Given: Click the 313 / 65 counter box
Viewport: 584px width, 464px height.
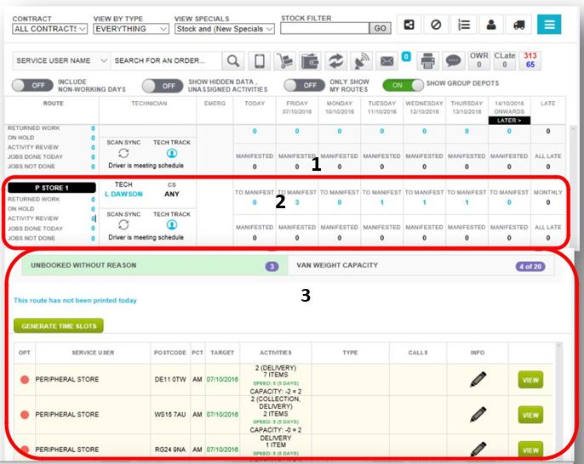Looking at the screenshot, I should click(x=530, y=60).
